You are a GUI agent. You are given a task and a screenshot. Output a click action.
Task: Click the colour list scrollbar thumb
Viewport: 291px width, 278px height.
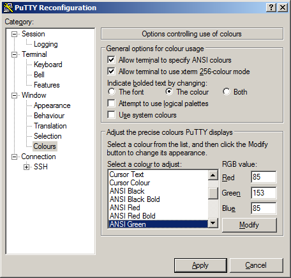tap(213, 193)
